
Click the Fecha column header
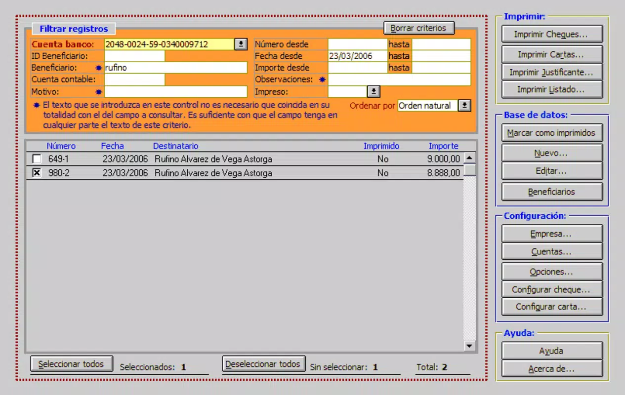coord(113,146)
